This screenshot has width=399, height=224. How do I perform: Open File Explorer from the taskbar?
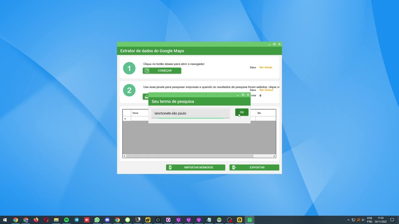click(56, 220)
